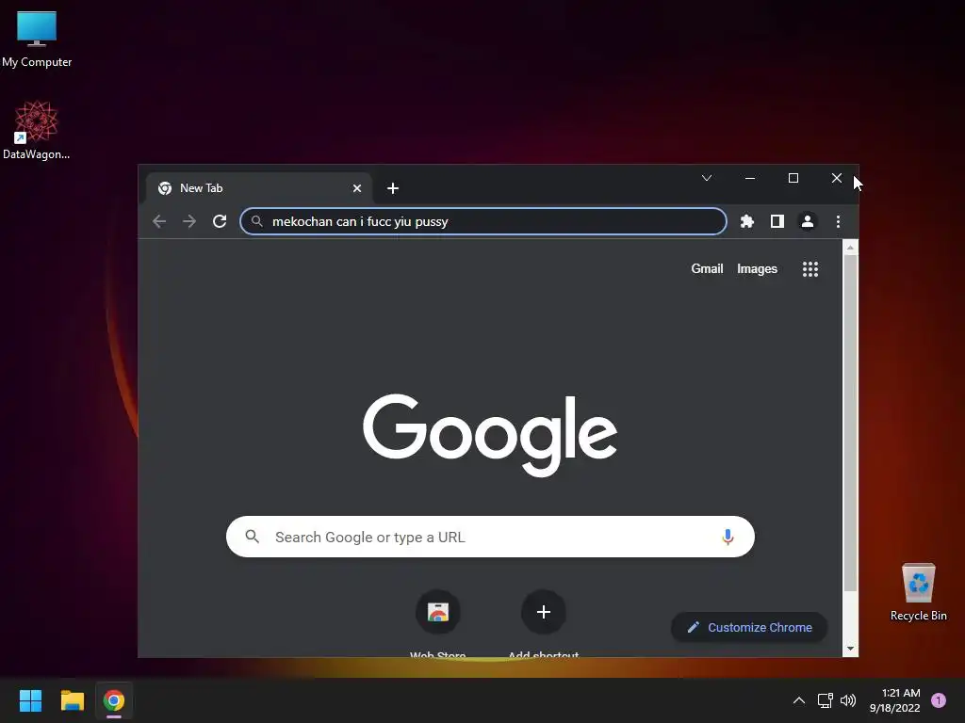Close the New Tab tab
This screenshot has width=965, height=723.
tap(357, 188)
